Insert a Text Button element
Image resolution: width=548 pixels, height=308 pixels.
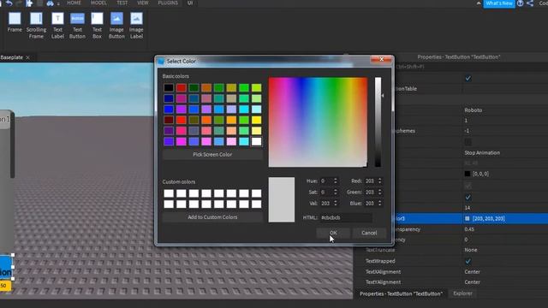[77, 26]
